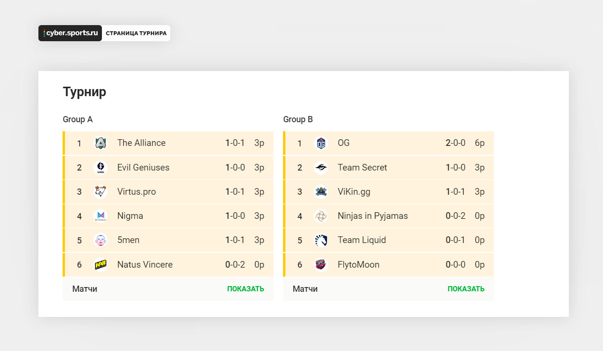Screen dimensions: 603x351
Task: Open Team Liquid team name
Action: pos(362,240)
